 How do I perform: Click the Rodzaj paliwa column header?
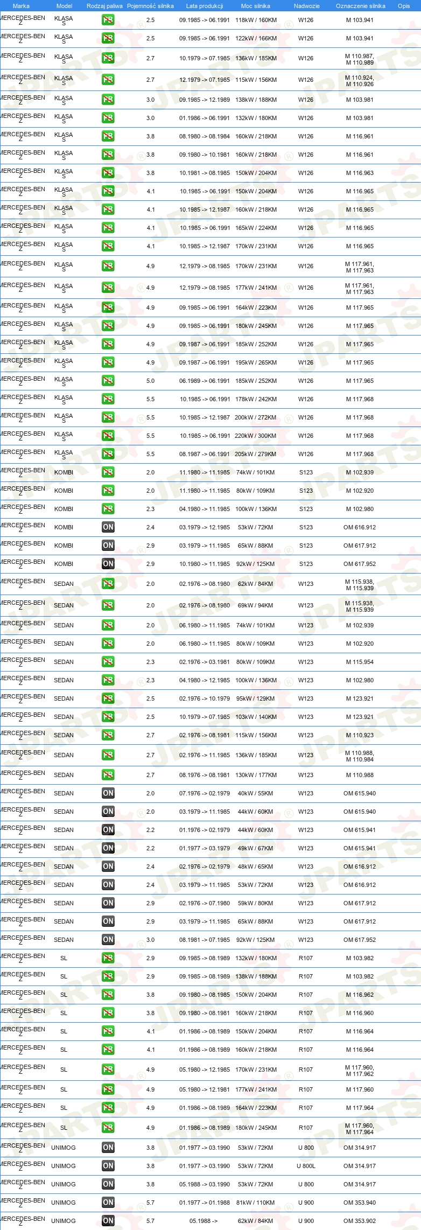coord(104,6)
